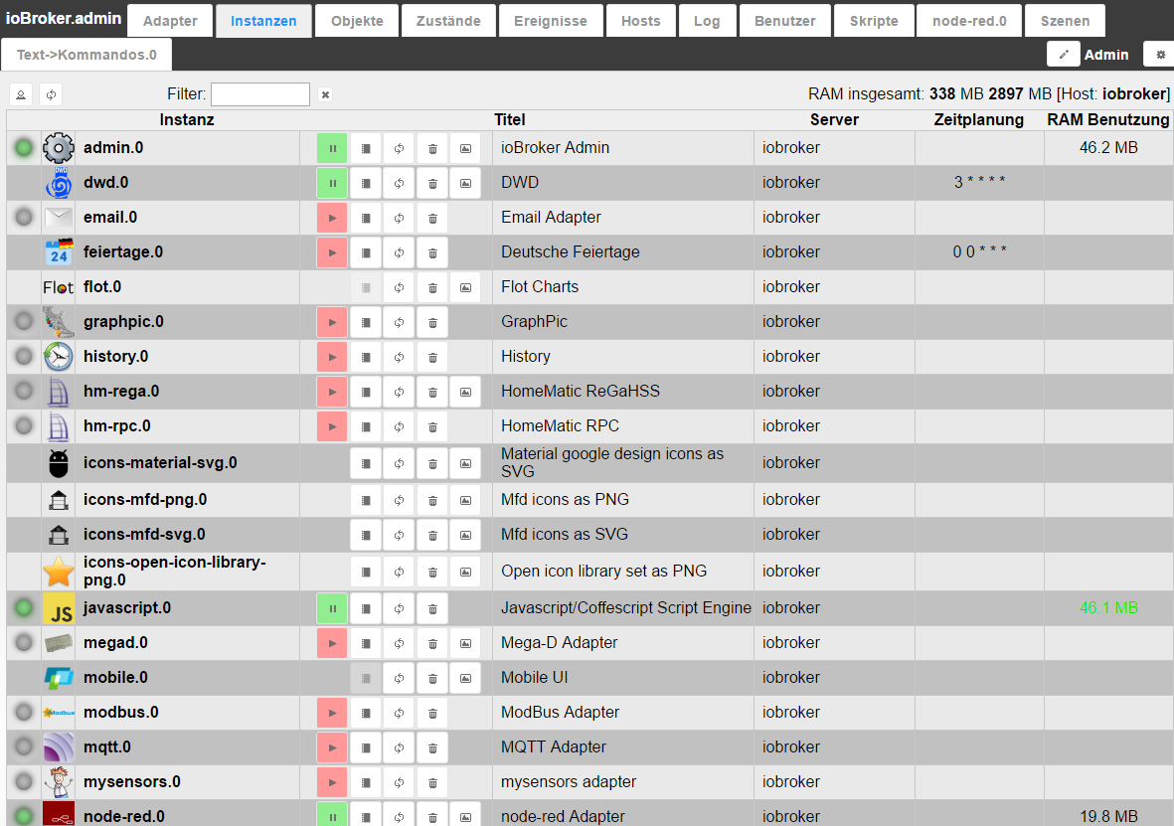
Task: Click the pencil edit button beside Admin
Action: [x=1064, y=55]
